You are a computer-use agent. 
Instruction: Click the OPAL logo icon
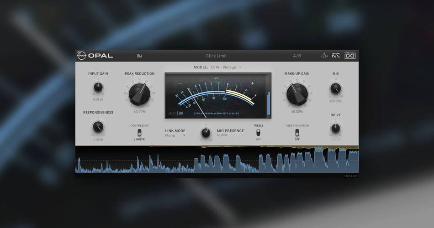(81, 56)
